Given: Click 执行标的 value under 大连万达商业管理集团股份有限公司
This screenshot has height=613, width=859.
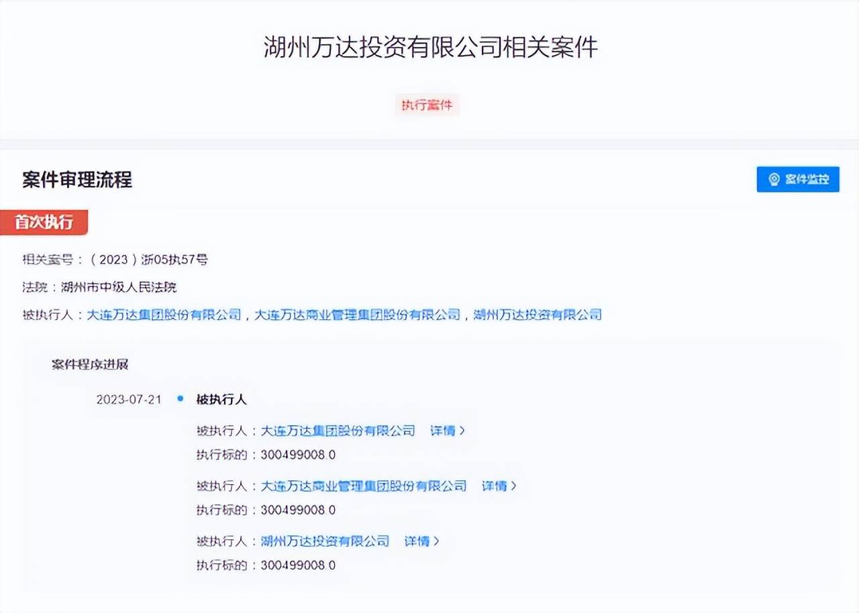Looking at the screenshot, I should 298,510.
